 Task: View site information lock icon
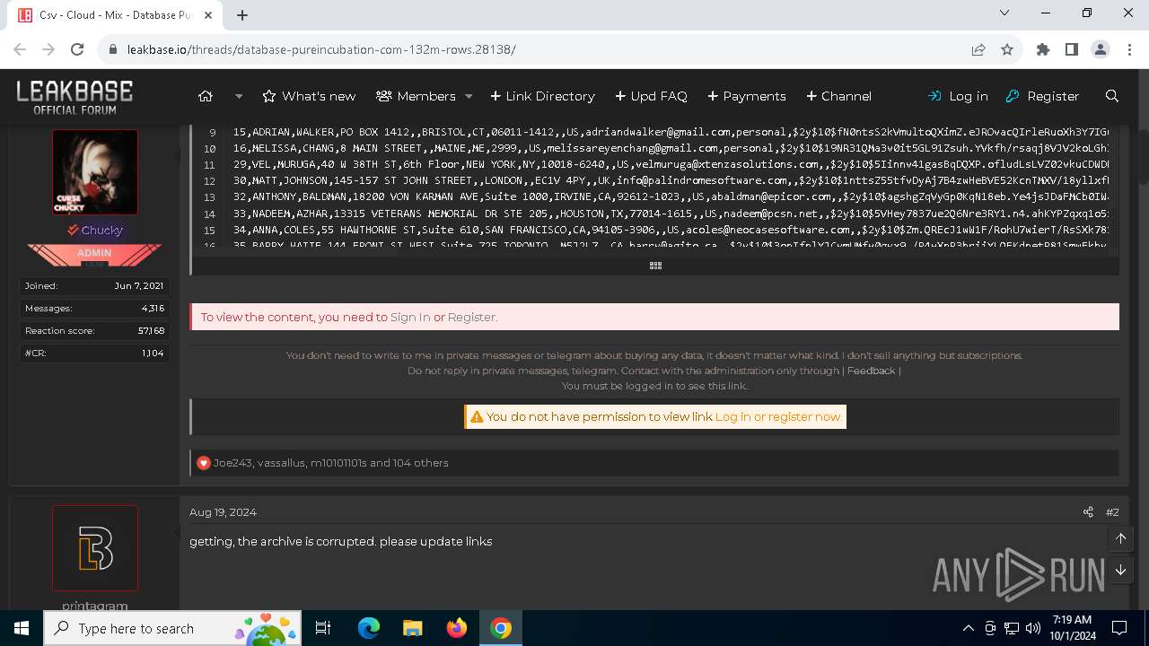coord(113,49)
